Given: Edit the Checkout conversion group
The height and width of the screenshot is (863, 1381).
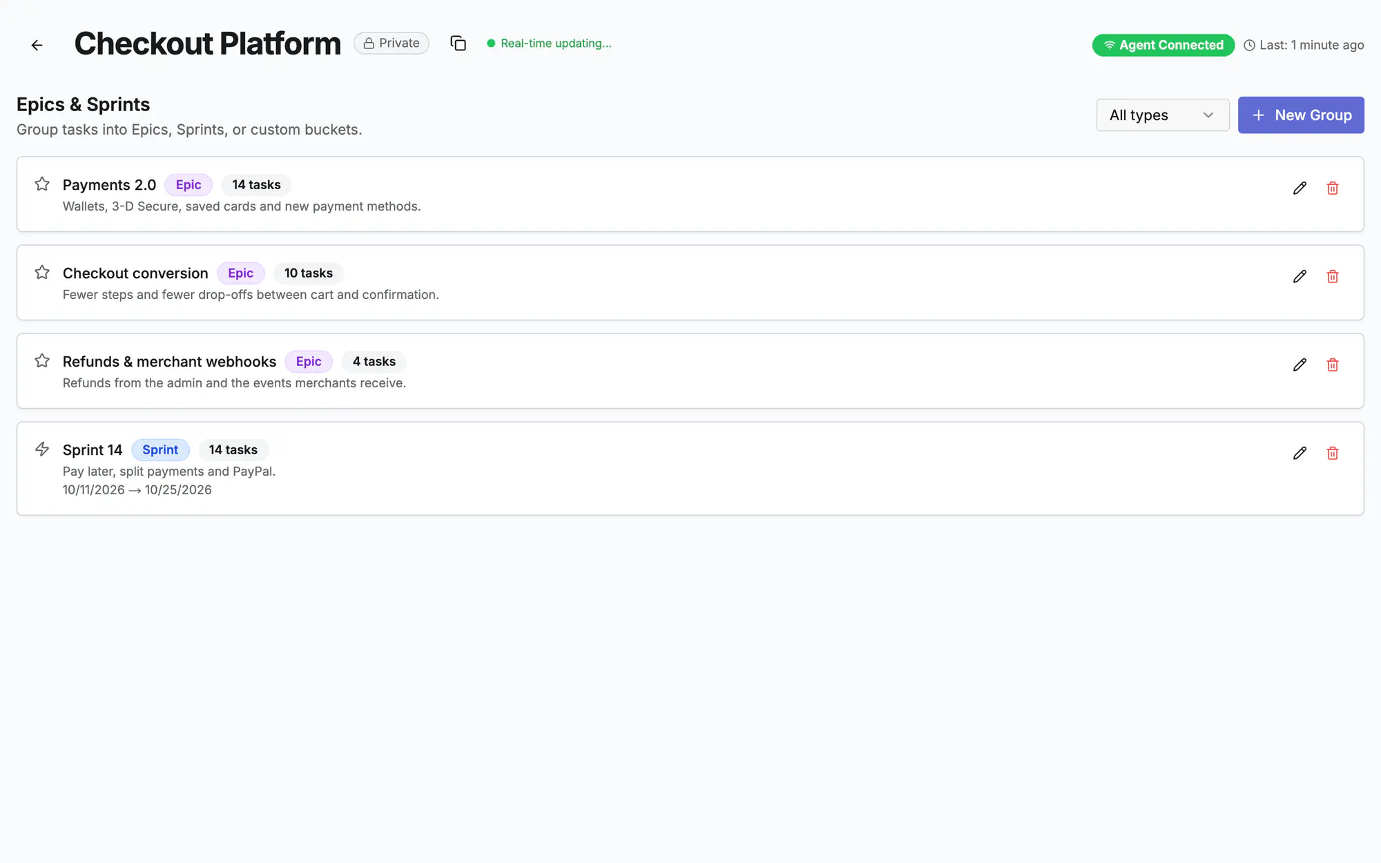Looking at the screenshot, I should [1300, 276].
